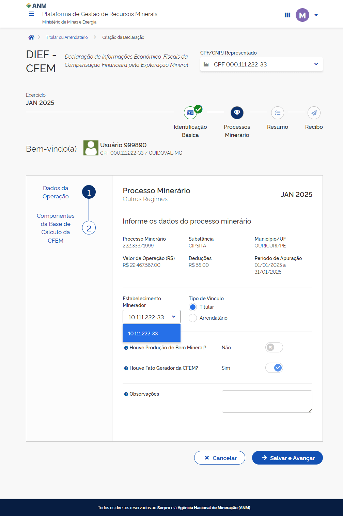Select the Identificação Básica step icon
The height and width of the screenshot is (516, 343).
[190, 113]
